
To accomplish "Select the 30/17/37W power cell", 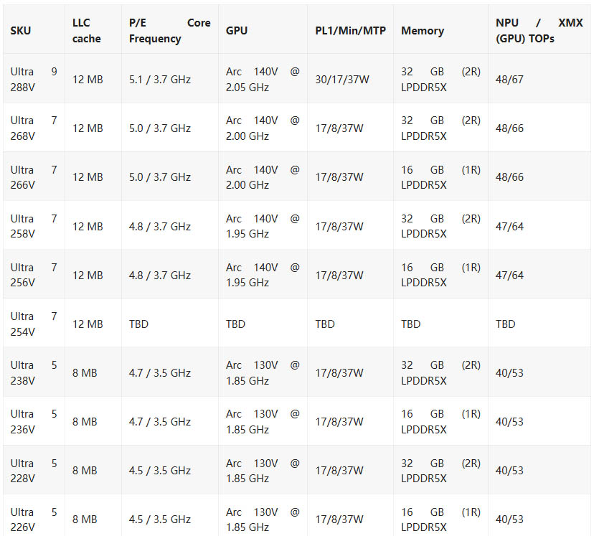I will (342, 80).
